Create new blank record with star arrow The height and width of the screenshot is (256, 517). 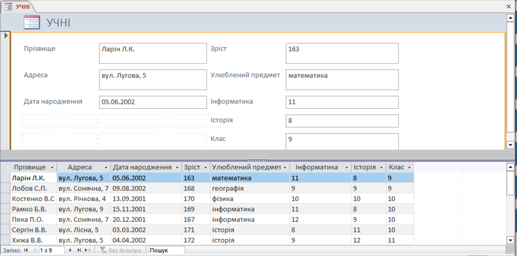tap(88, 251)
